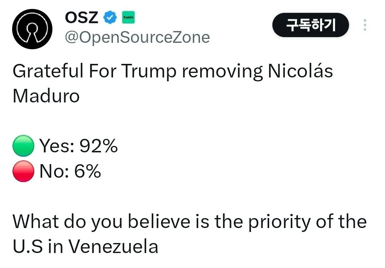Image resolution: width=385 pixels, height=268 pixels.
Task: Click the red circle emoji
Action: click(24, 172)
